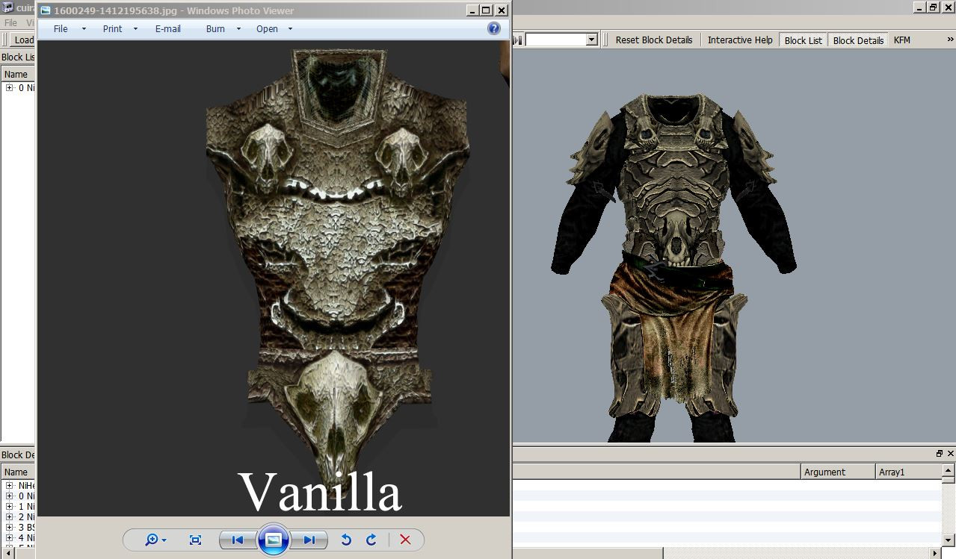Viewport: 956px width, 559px height.
Task: Rotate the image counterclockwise
Action: [x=346, y=540]
